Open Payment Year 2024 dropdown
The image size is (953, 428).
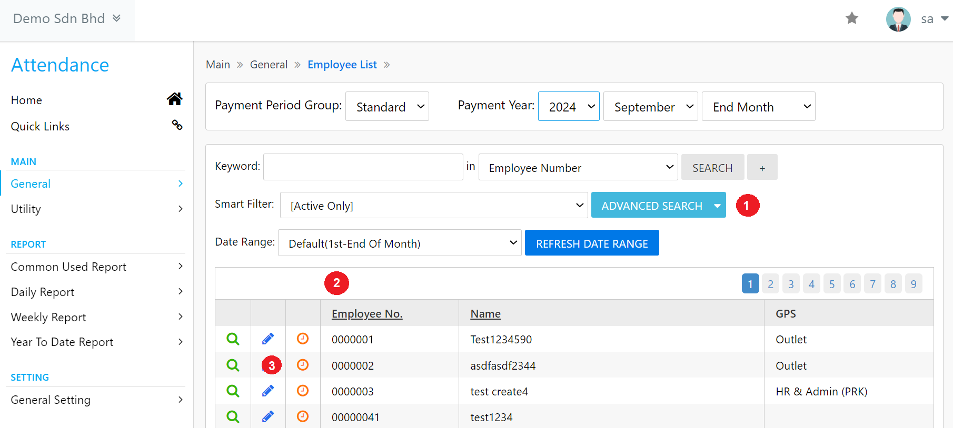(569, 106)
